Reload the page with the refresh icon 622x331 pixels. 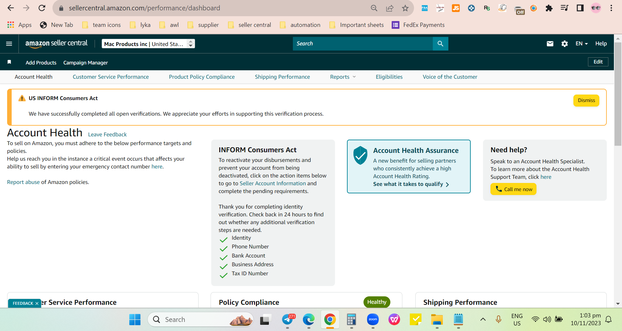coord(42,8)
